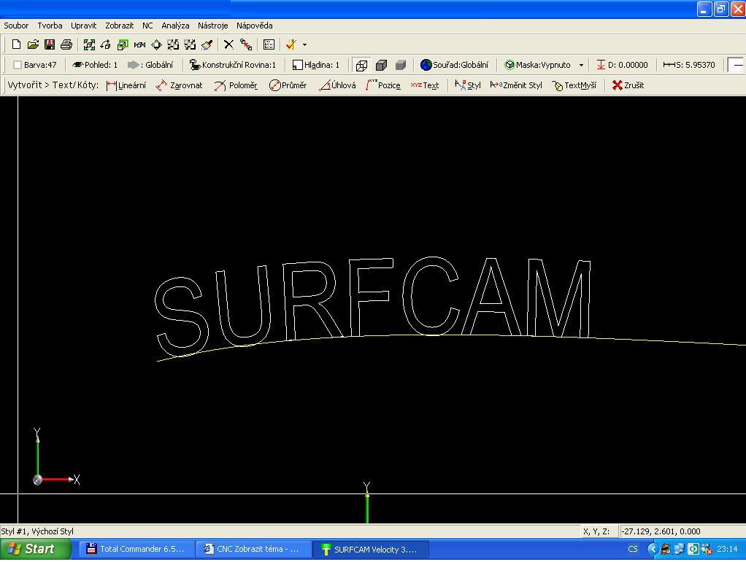Viewport: 746px width, 562px height.
Task: Open the Nástroje menu
Action: [x=212, y=26]
